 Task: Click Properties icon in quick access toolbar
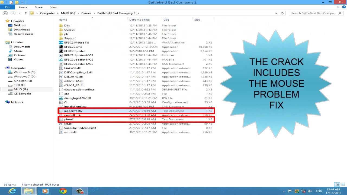[x=11, y=2]
